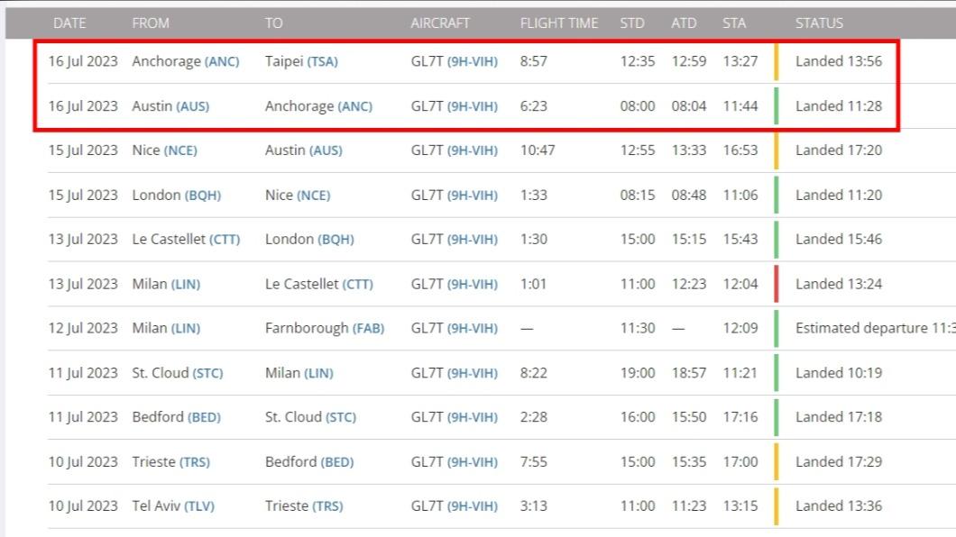956x537 pixels.
Task: Open the BED link in Bedford to St. Cloud row
Action: pyautogui.click(x=204, y=417)
